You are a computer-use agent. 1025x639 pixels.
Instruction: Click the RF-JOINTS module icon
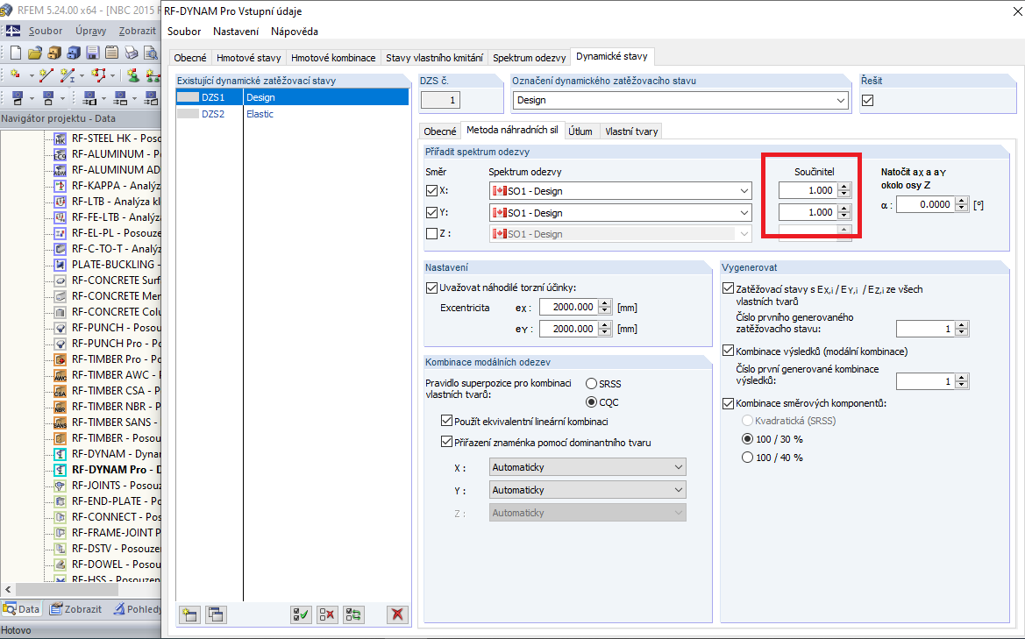click(x=61, y=486)
